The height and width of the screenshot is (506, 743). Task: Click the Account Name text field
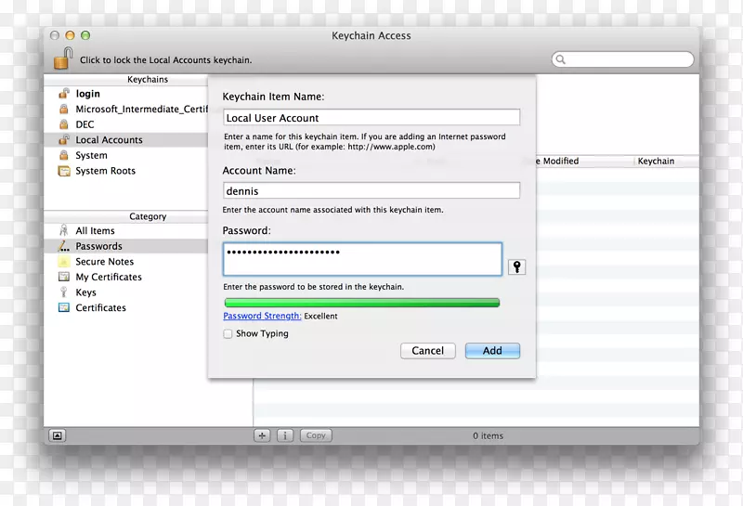point(371,190)
